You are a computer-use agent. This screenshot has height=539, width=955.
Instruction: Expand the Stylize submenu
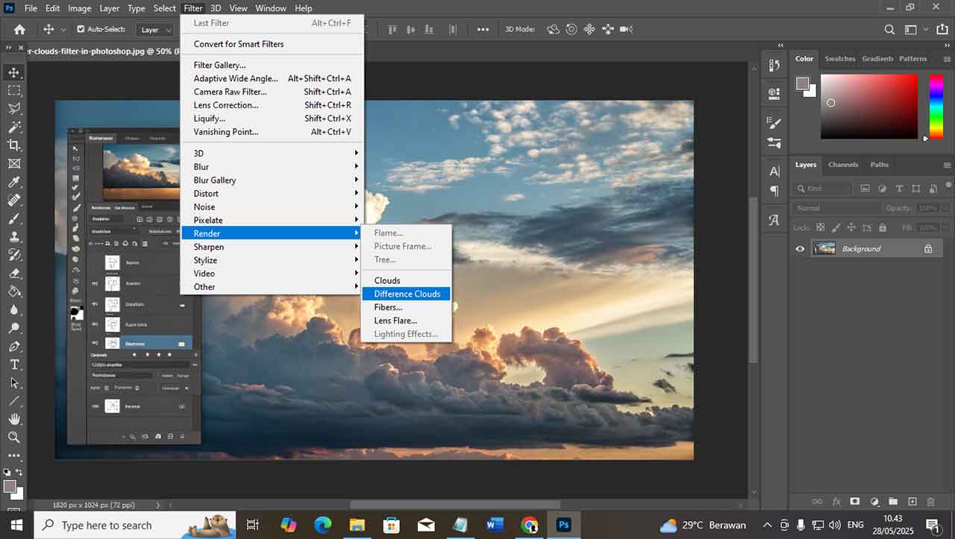pos(272,260)
